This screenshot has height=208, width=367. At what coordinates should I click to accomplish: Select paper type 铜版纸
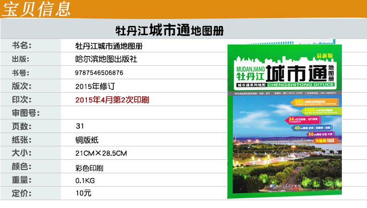tap(86, 140)
